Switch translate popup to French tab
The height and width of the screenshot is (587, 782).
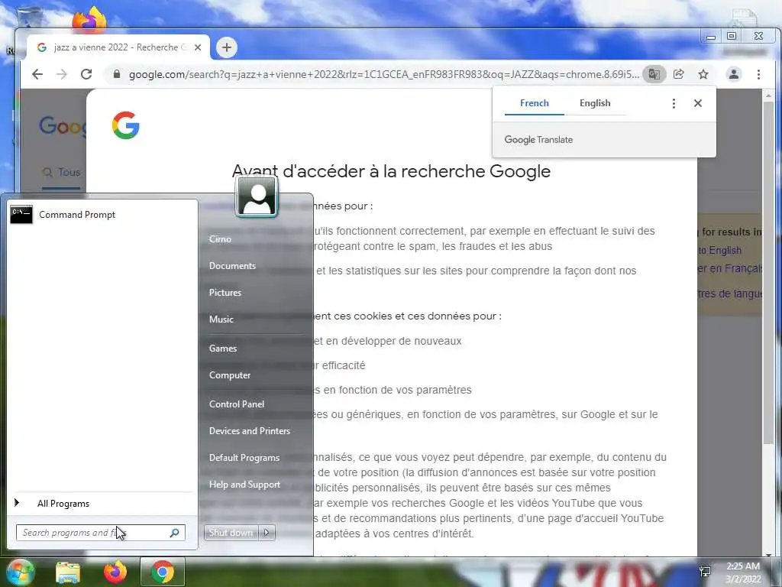click(534, 103)
